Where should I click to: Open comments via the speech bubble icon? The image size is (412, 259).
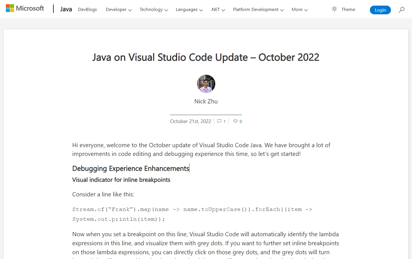[x=219, y=121]
